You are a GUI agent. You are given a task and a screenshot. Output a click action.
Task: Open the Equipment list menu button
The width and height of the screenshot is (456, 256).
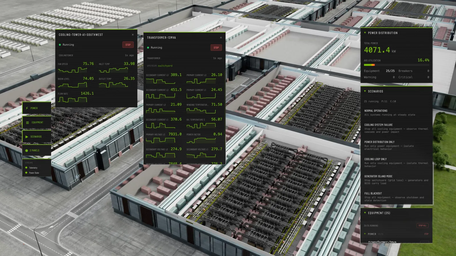coord(37,122)
